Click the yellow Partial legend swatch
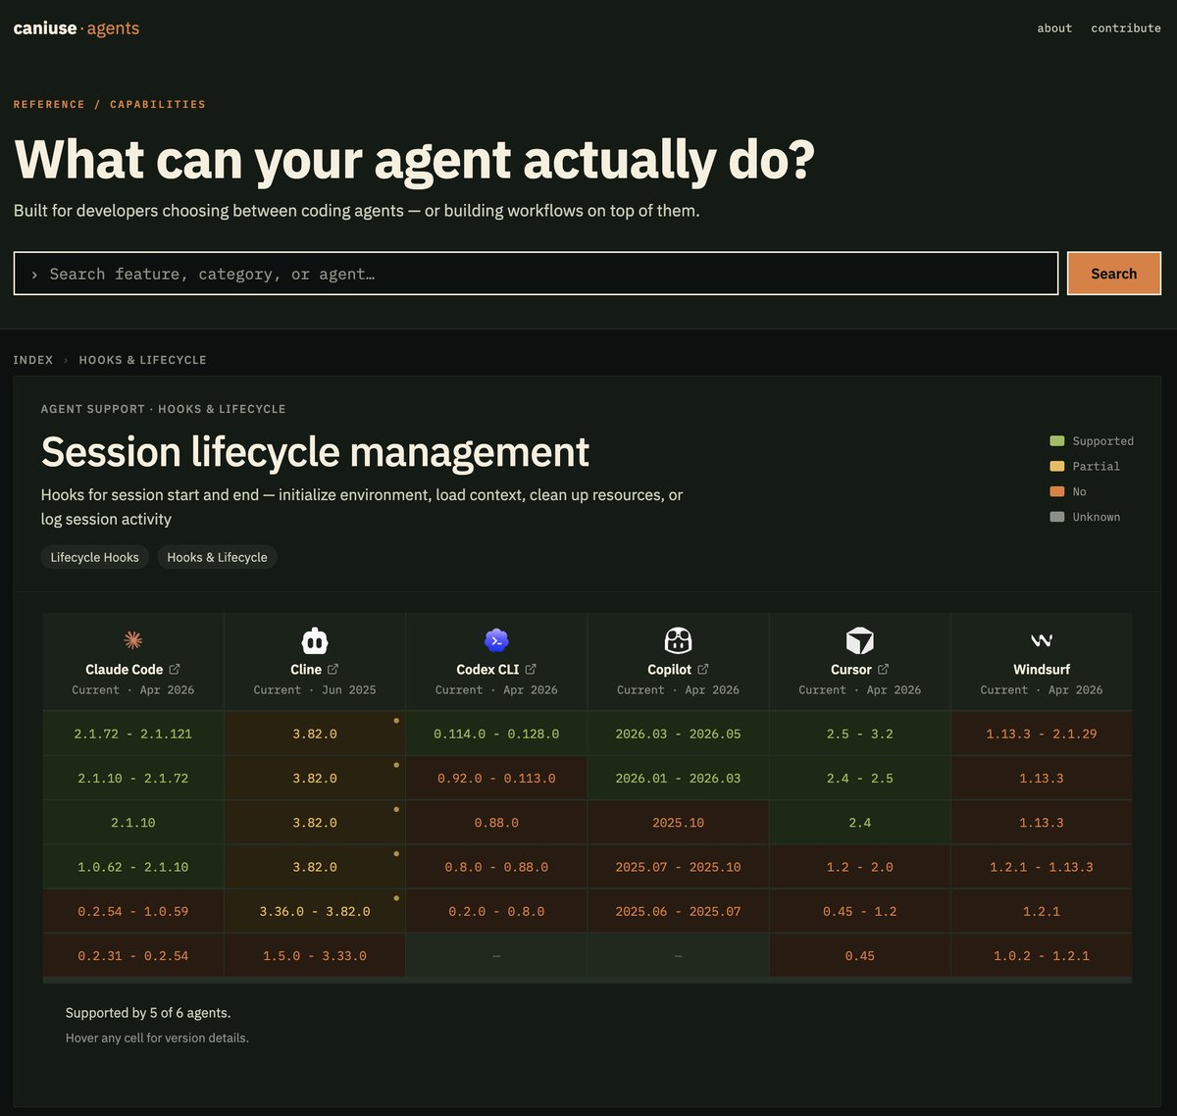This screenshot has width=1177, height=1116. [1057, 467]
